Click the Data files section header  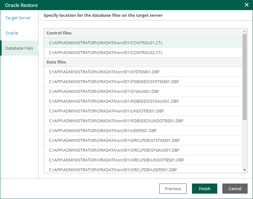[53, 62]
